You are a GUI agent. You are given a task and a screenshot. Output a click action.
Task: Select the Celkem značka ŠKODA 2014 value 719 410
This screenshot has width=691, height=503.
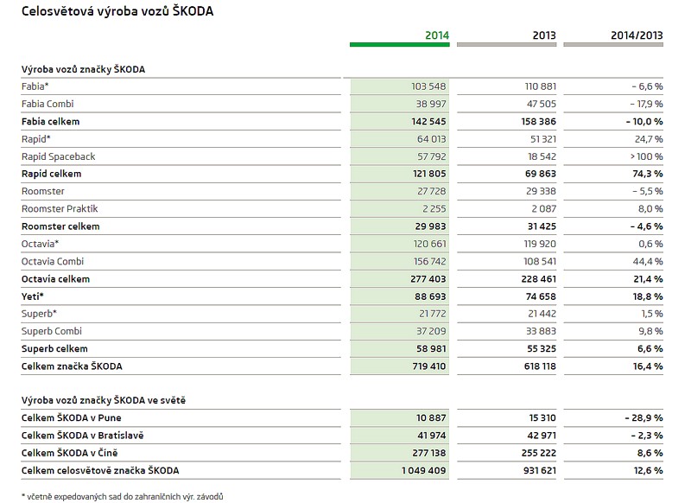[429, 366]
